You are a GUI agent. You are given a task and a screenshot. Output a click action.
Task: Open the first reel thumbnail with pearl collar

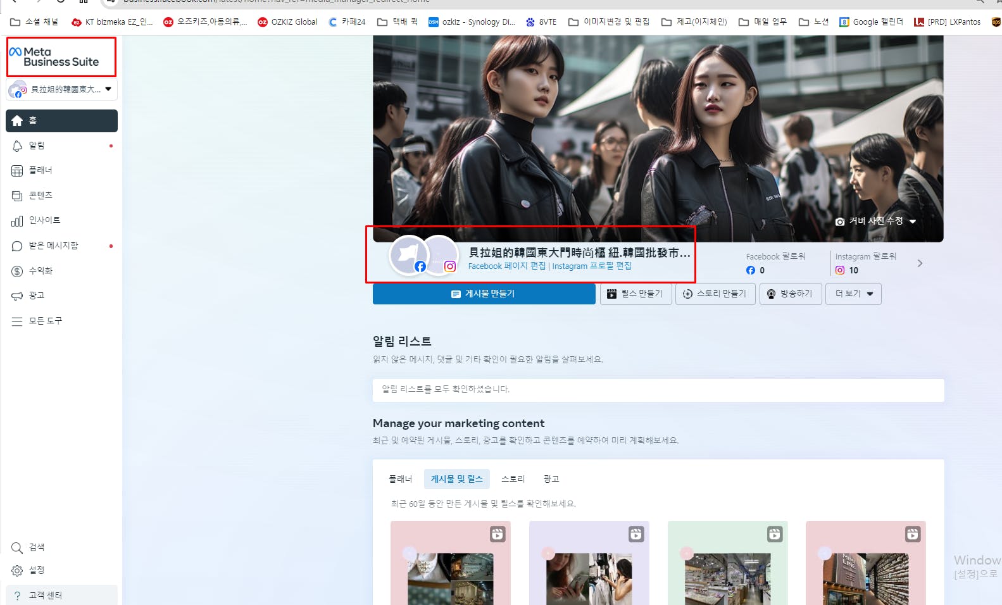[x=450, y=563]
